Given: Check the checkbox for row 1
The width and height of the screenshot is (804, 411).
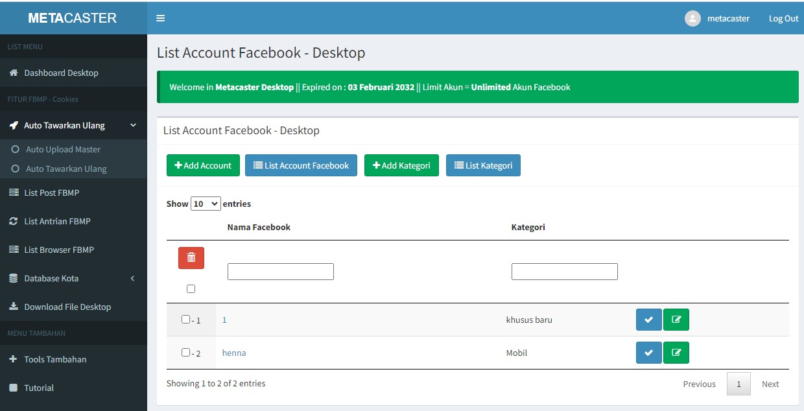Looking at the screenshot, I should (x=186, y=319).
